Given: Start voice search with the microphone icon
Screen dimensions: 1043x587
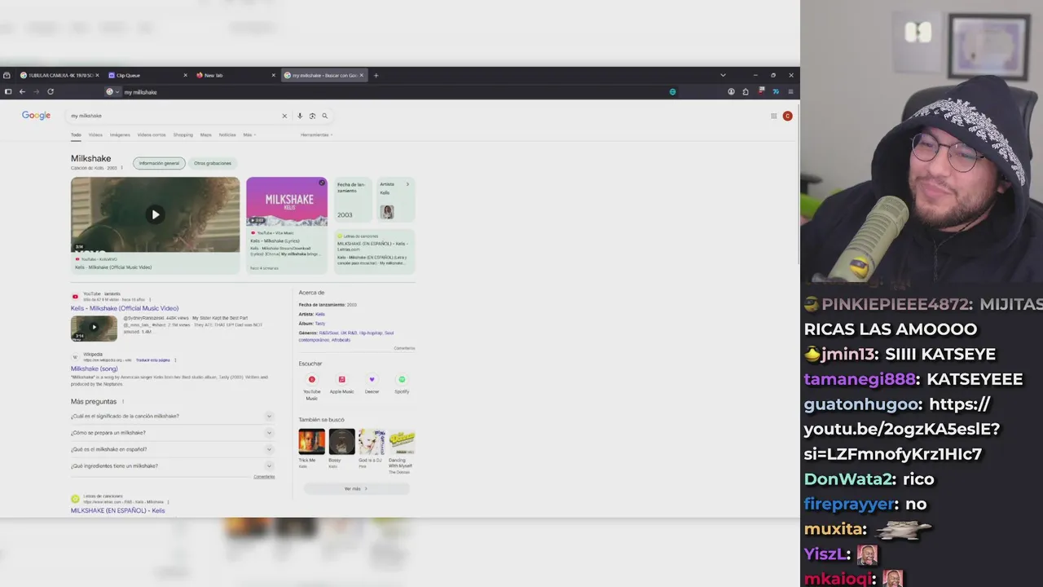Looking at the screenshot, I should coord(300,116).
